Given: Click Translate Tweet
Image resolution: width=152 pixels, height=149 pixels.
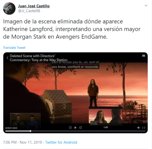Looking at the screenshot, I should (x=14, y=48).
